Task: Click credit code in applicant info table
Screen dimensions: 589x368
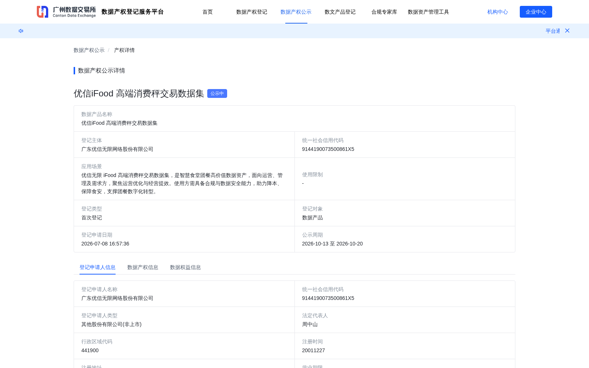Action: [x=328, y=298]
